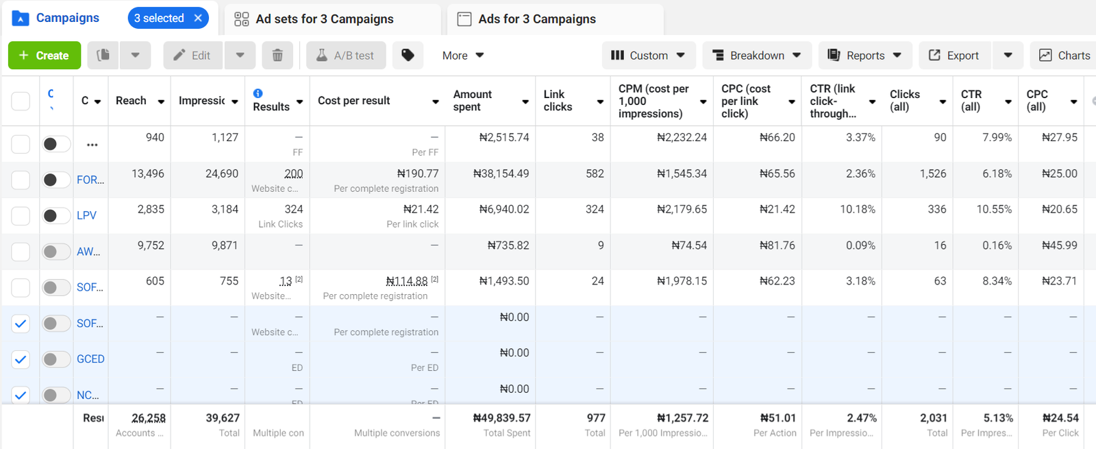Tick the select-all checkbox in the header
Image resolution: width=1096 pixels, height=449 pixels.
tap(21, 101)
